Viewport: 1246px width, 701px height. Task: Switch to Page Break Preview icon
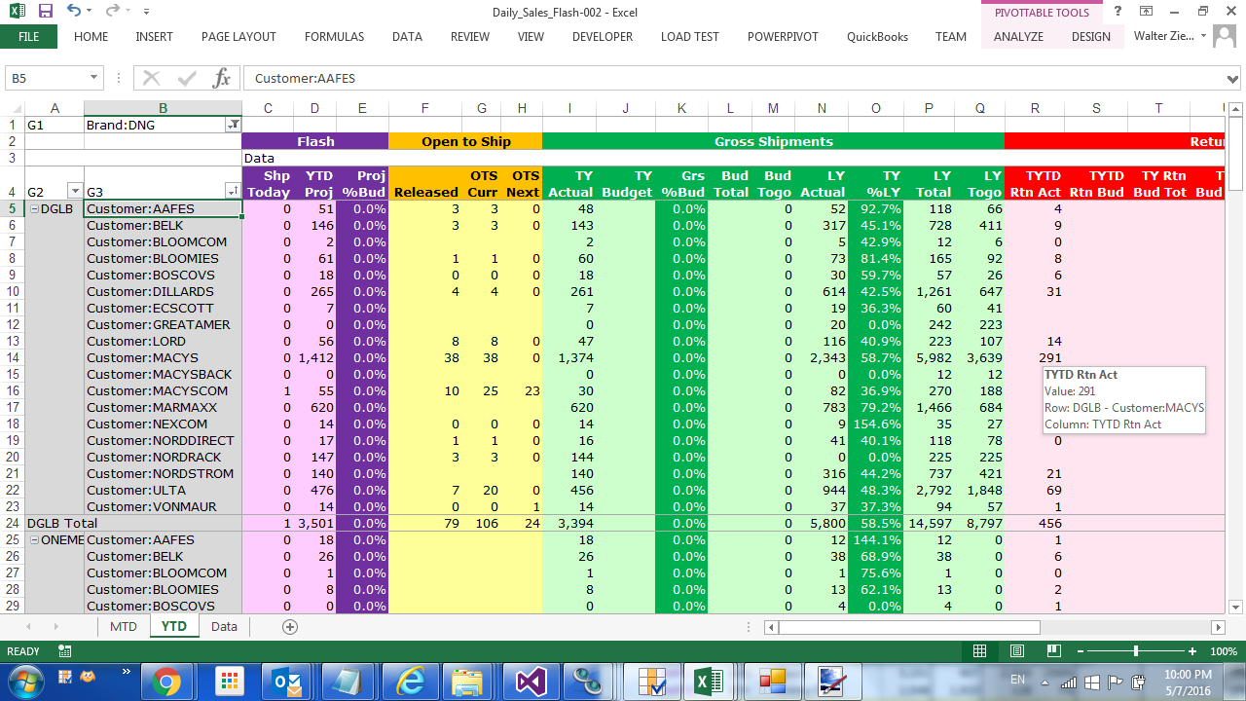[x=1053, y=651]
